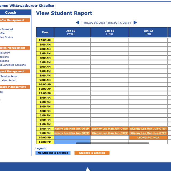Open the Student Report sidebar link
The height and width of the screenshot is (171, 171).
pos(8,80)
